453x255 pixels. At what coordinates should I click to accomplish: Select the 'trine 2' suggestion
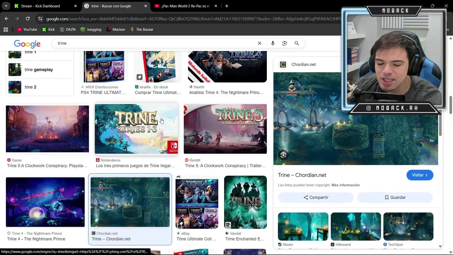point(40,87)
